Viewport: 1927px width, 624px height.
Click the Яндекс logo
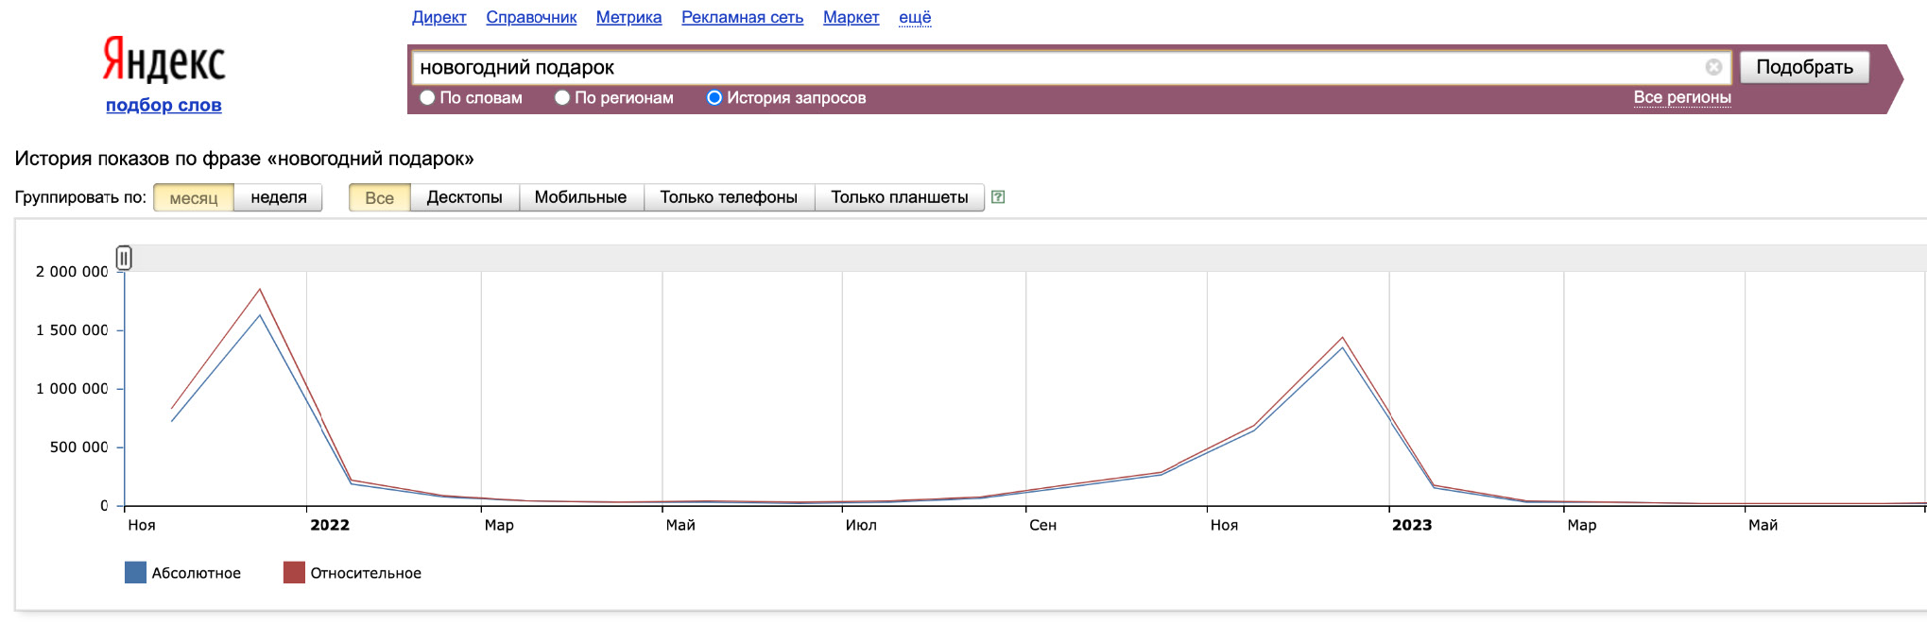coord(163,60)
